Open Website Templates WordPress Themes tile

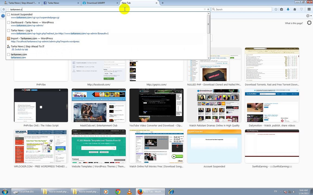pos(99,146)
